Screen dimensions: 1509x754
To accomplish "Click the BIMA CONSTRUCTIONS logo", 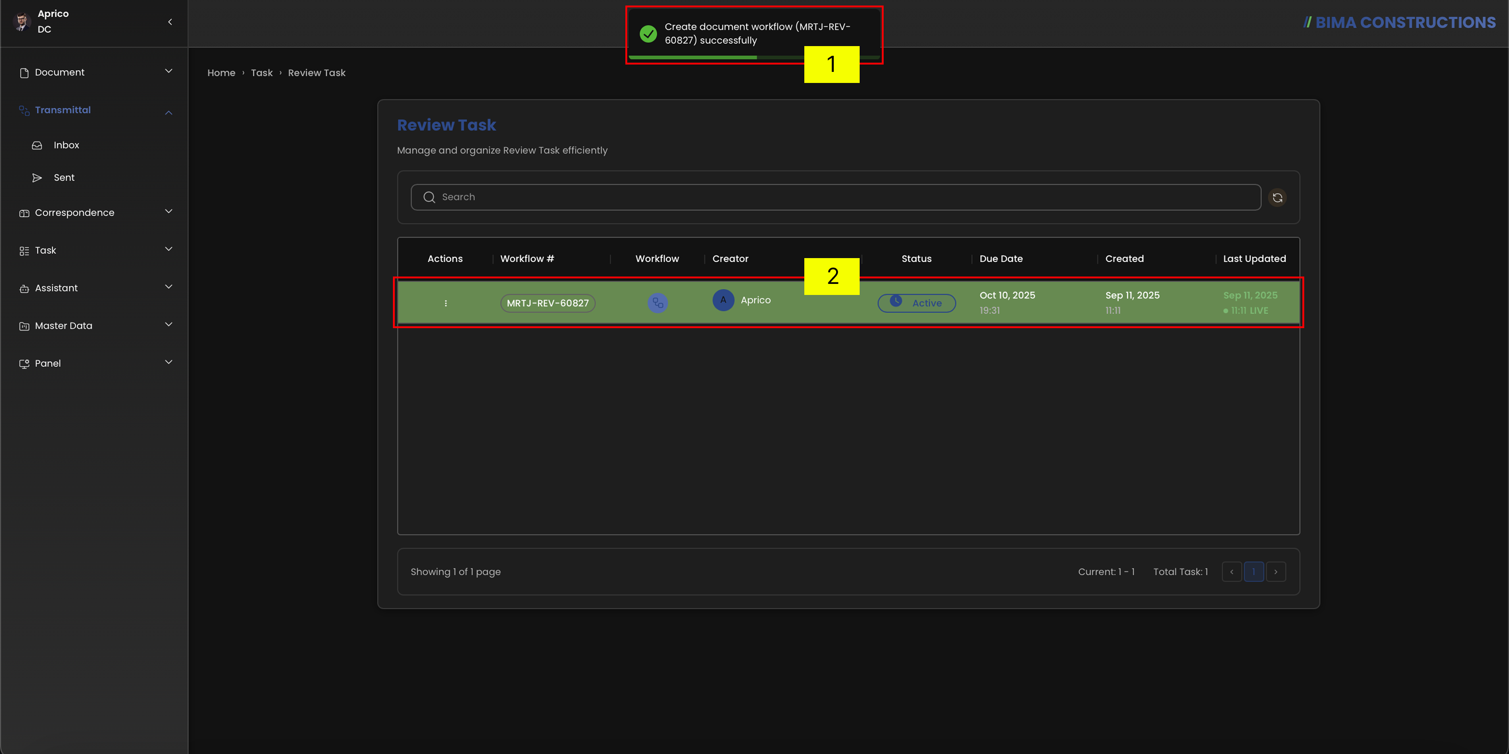I will tap(1399, 23).
